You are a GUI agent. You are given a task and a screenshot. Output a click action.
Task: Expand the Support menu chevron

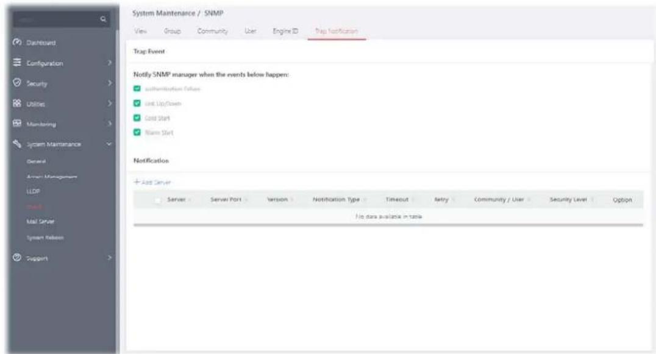110,258
